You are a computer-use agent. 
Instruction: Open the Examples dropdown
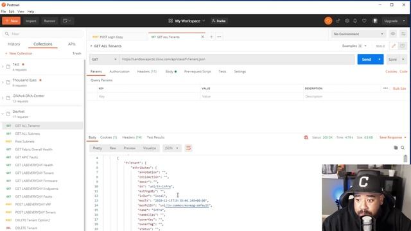(x=354, y=46)
